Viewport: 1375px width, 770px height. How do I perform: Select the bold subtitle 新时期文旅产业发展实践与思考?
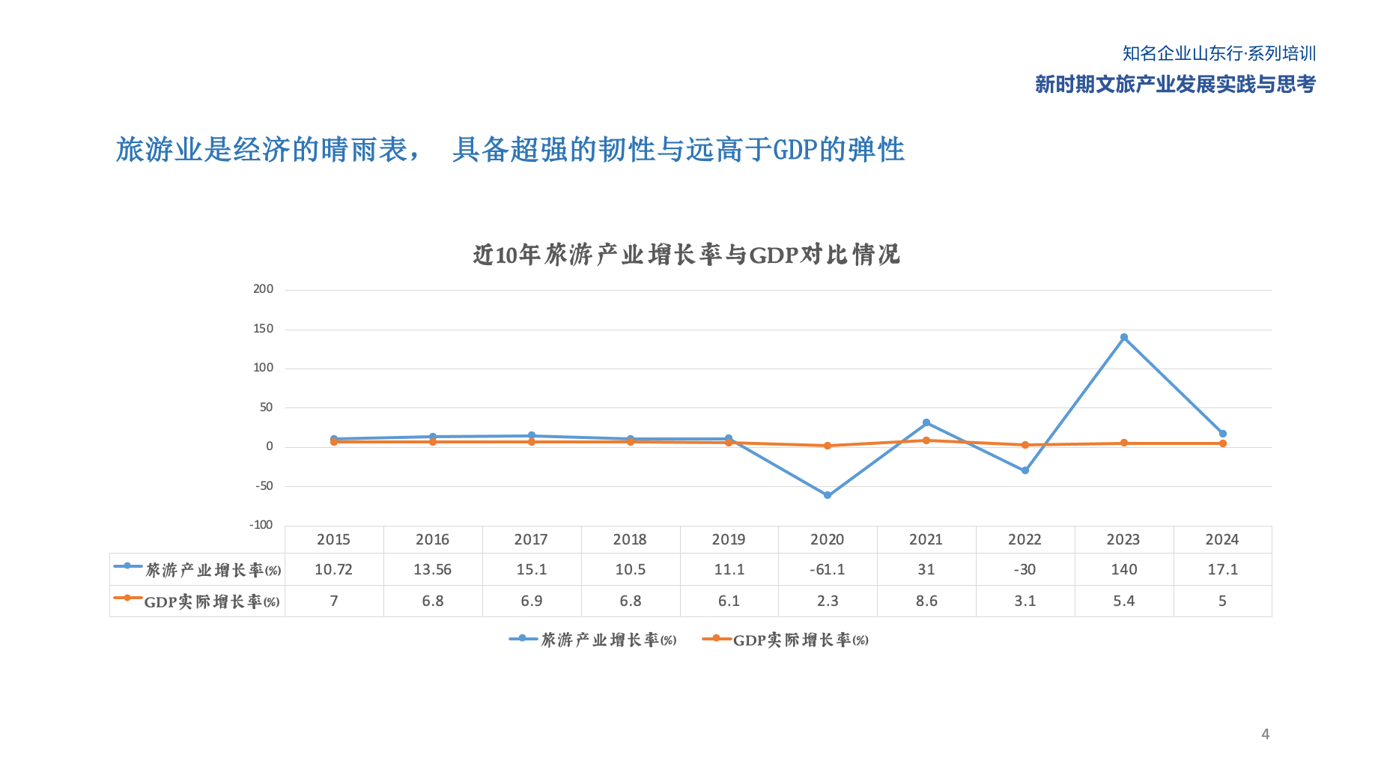[x=1174, y=85]
